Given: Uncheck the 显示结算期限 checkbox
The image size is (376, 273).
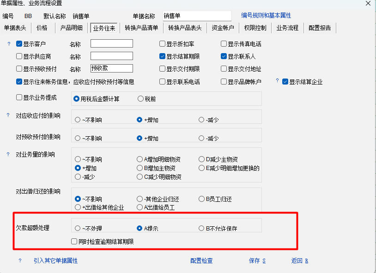Looking at the screenshot, I should pos(163,56).
